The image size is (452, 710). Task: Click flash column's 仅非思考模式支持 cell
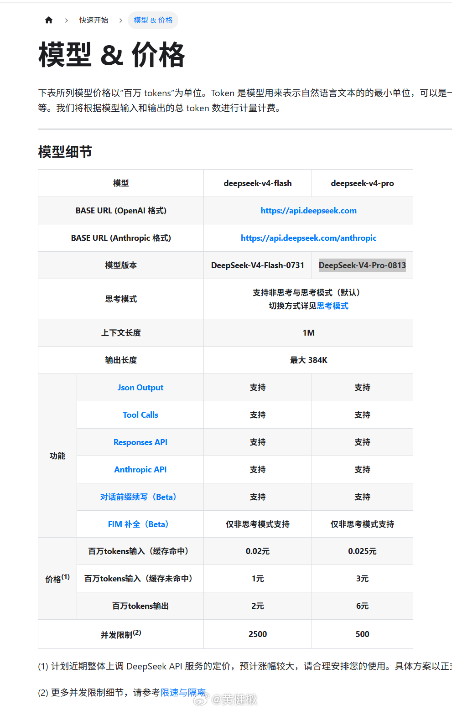[x=258, y=524]
